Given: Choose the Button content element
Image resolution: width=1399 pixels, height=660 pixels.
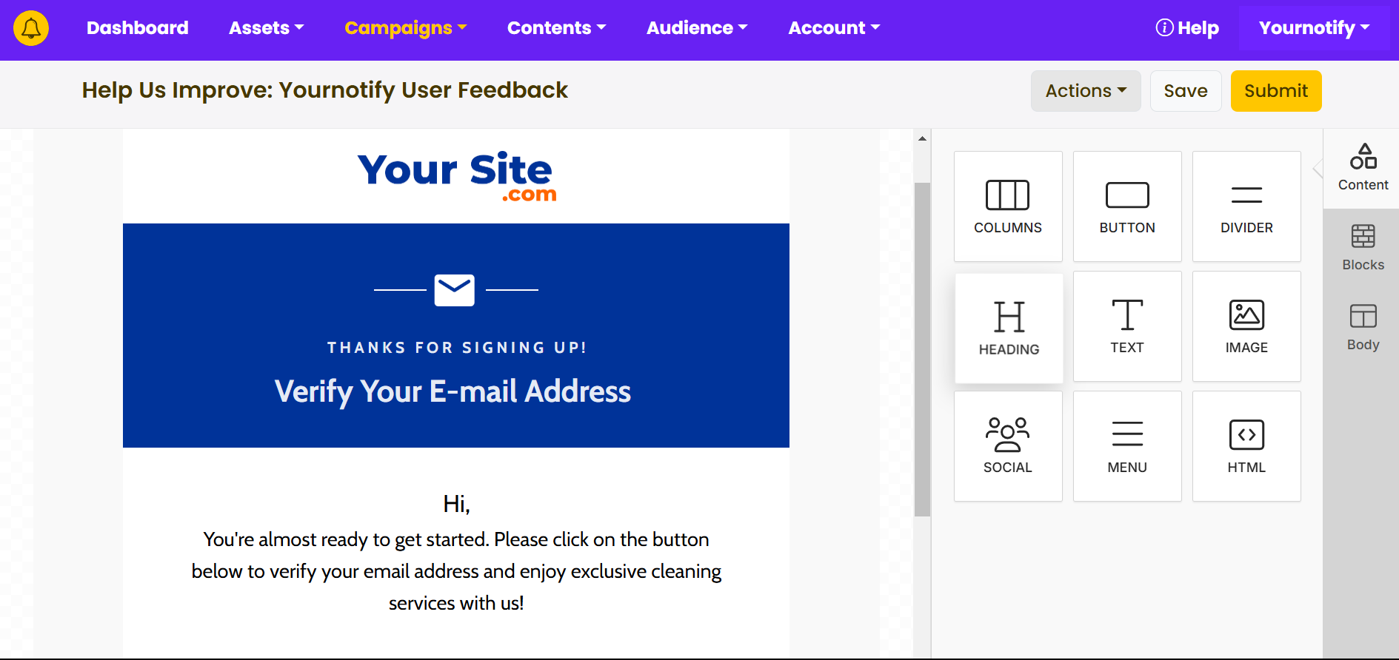Looking at the screenshot, I should tap(1127, 206).
